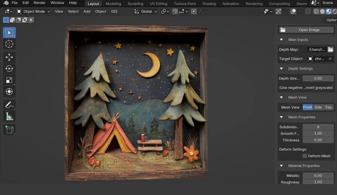Select the Add Cube tool
Image resolution: width=337 pixels, height=195 pixels.
click(9, 129)
